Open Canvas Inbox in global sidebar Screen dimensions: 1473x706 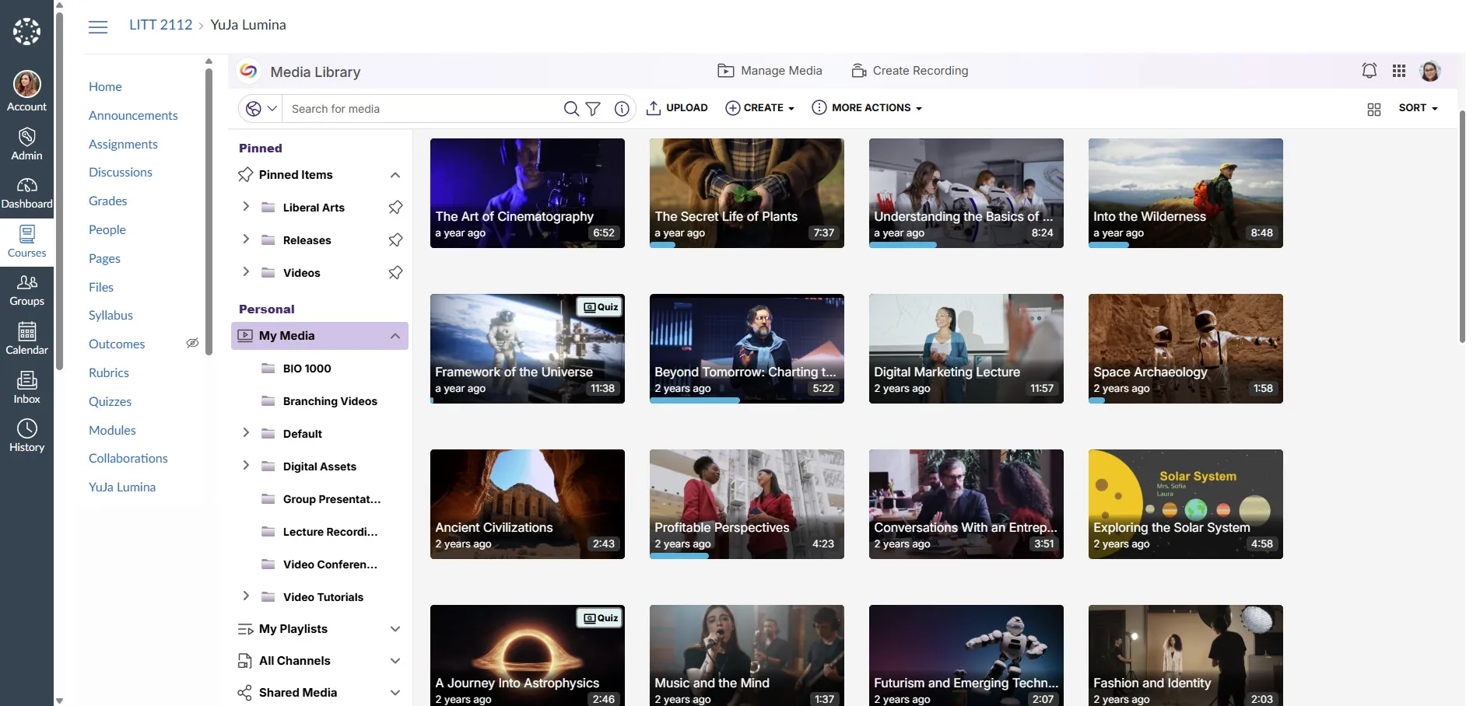coord(26,386)
